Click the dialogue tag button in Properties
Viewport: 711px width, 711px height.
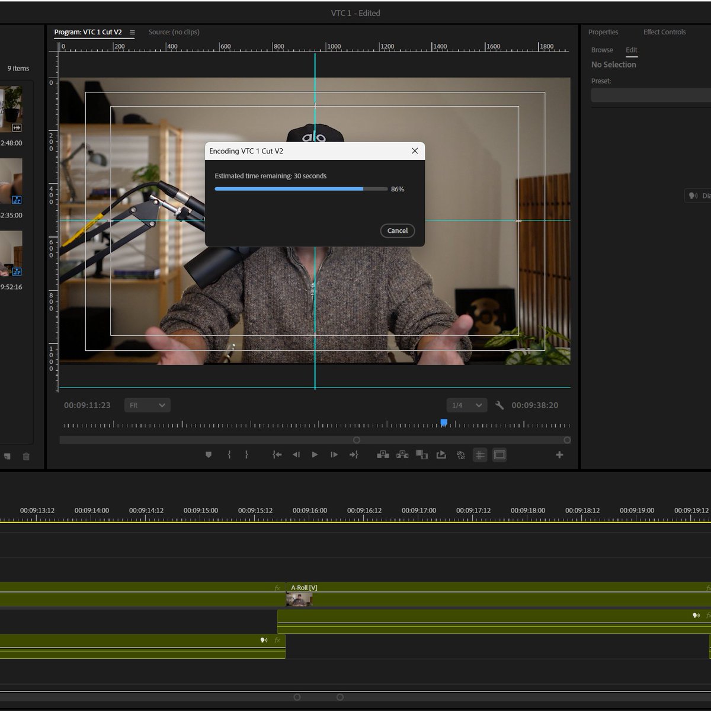699,196
